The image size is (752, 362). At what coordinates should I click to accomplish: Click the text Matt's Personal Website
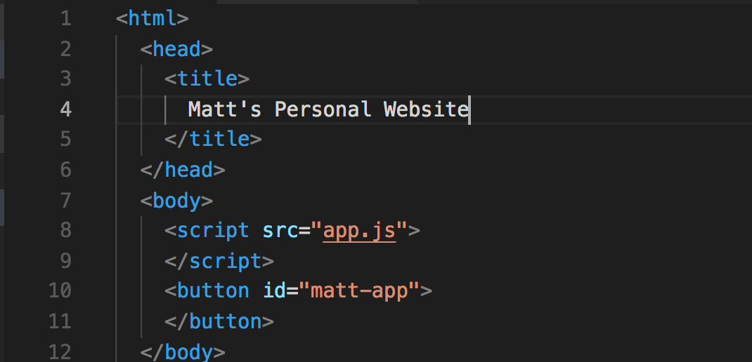328,109
